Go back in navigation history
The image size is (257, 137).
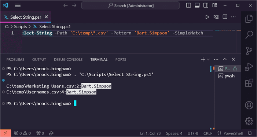66,5
